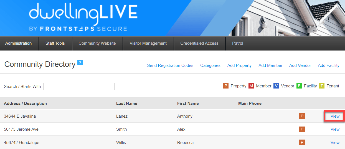Click the Last Name column header

click(x=127, y=103)
